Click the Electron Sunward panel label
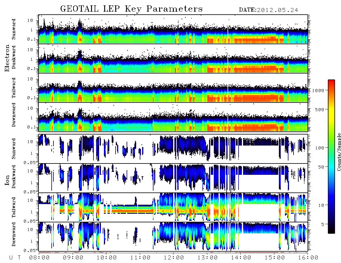341x263 pixels. [x=14, y=29]
